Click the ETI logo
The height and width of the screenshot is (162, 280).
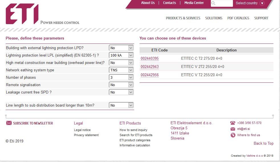pyautogui.click(x=22, y=14)
